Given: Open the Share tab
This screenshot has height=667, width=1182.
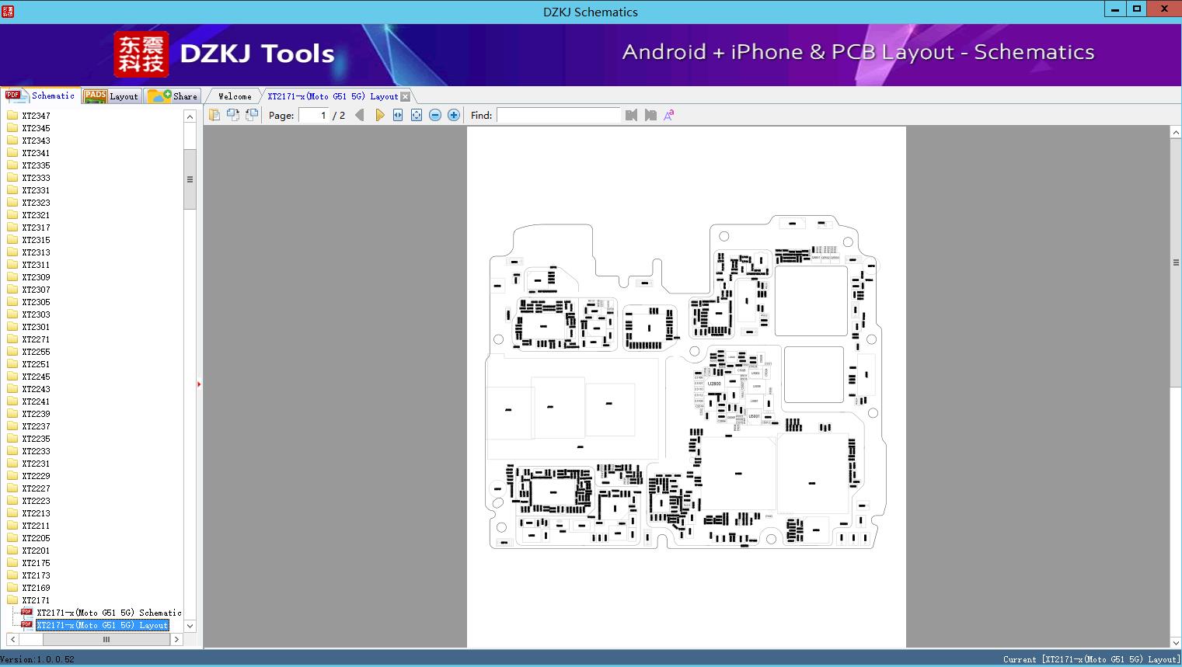Looking at the screenshot, I should coord(173,96).
